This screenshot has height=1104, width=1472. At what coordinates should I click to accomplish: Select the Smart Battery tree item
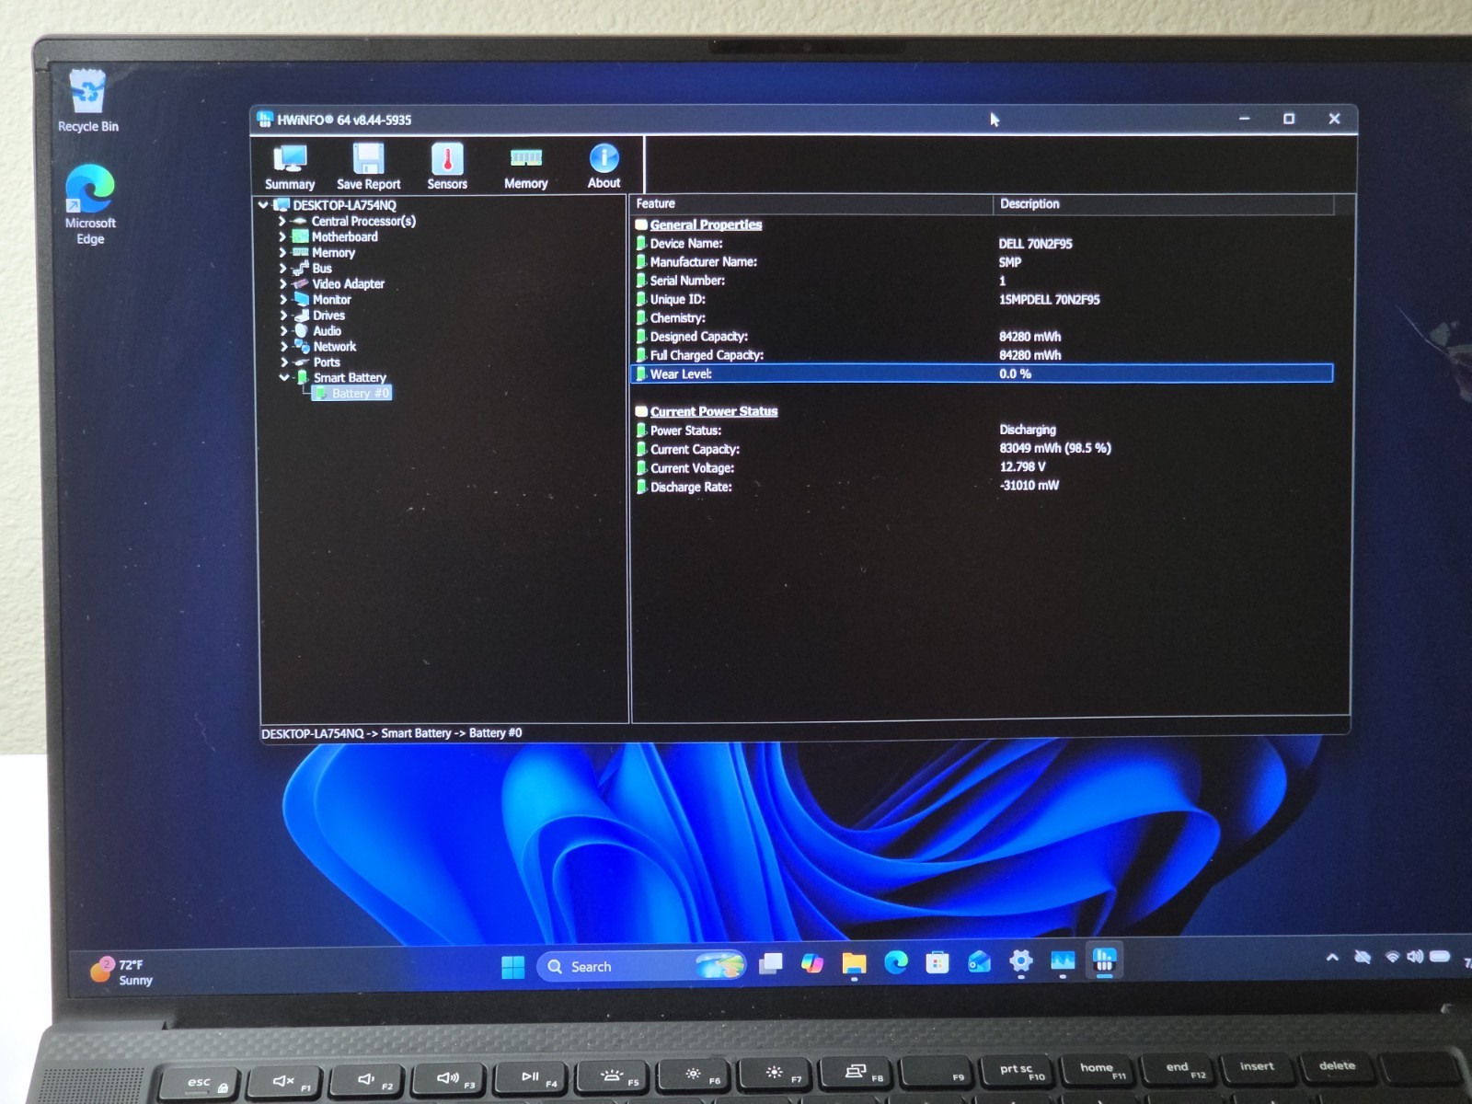[350, 377]
